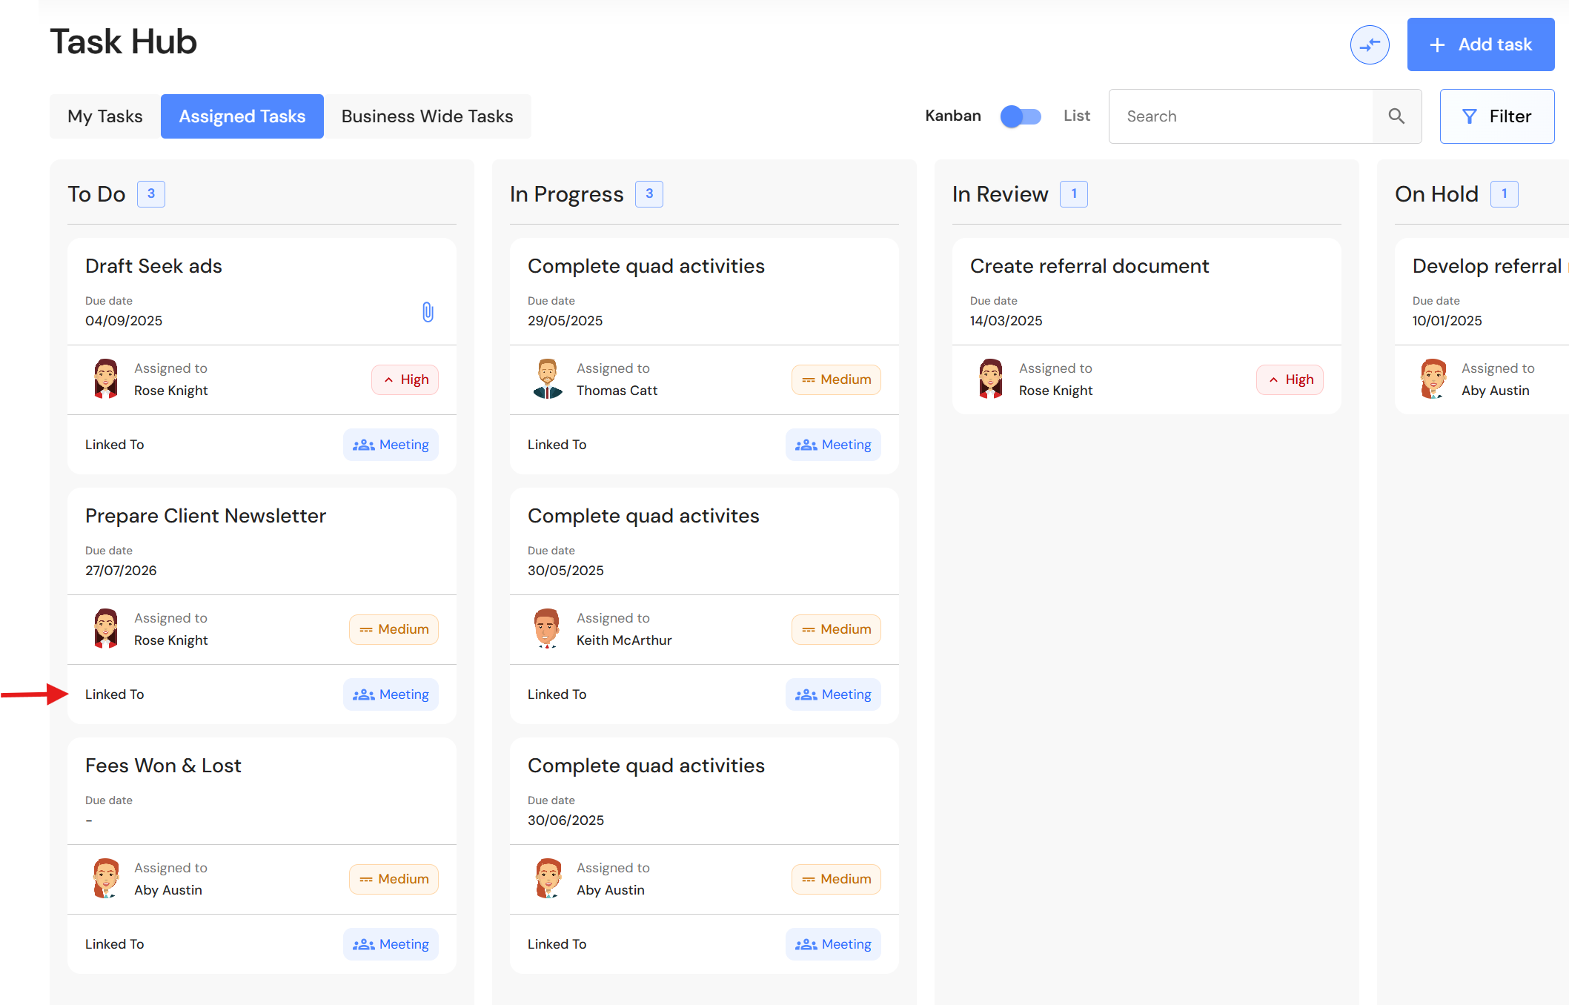Click into the Search input field
Image resolution: width=1569 pixels, height=1005 pixels.
pos(1241,116)
